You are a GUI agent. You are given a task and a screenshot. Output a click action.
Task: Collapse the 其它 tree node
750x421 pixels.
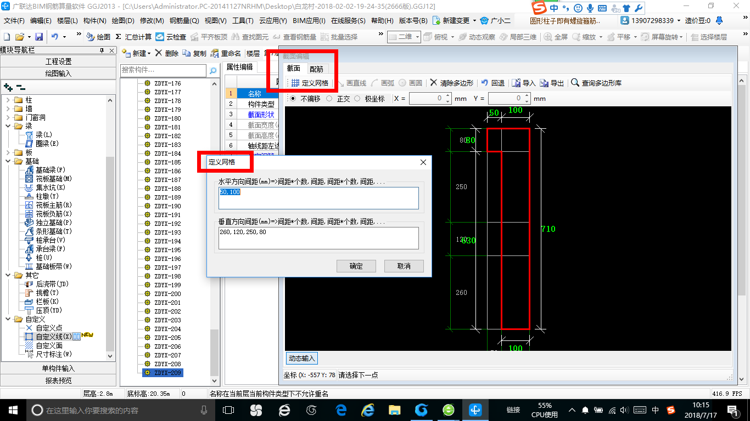(x=8, y=275)
